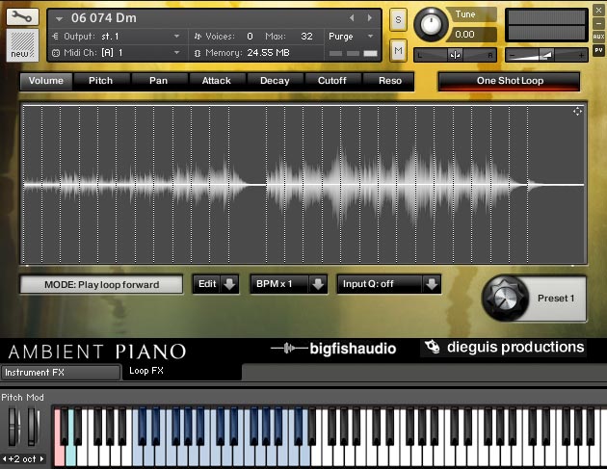
Task: Click the Tune value 0.00
Action: point(465,35)
